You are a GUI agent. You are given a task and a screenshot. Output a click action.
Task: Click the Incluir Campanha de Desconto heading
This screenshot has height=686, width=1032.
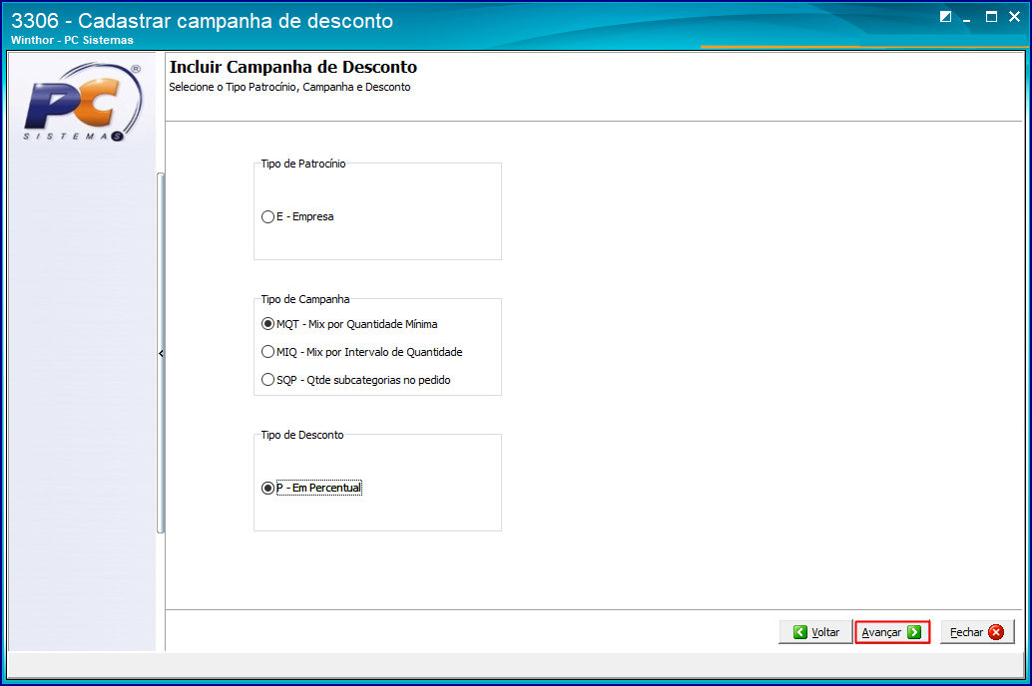tap(293, 67)
